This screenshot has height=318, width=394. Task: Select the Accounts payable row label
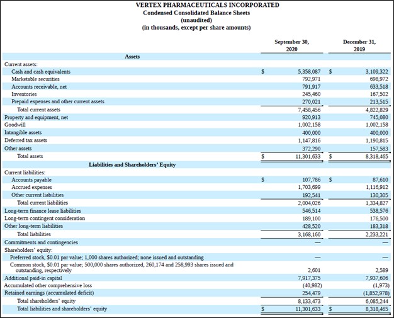(31, 179)
